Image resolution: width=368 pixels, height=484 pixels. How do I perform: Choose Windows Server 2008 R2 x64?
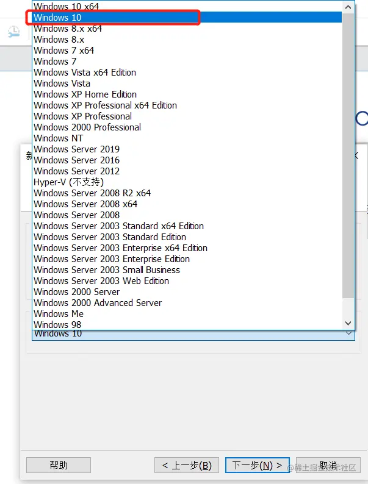coord(187,193)
